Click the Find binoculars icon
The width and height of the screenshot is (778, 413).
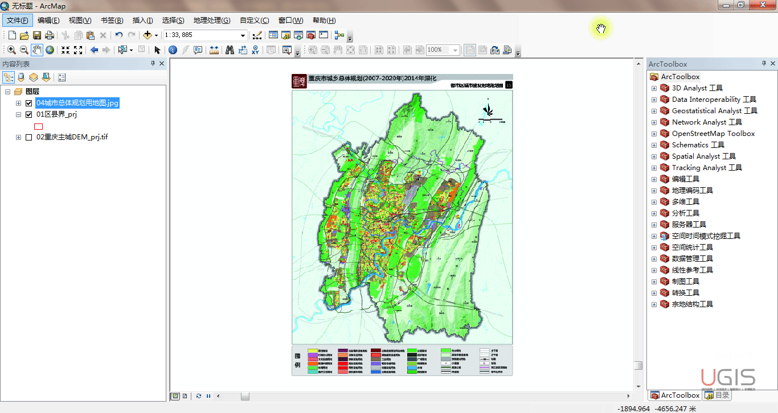pos(230,50)
